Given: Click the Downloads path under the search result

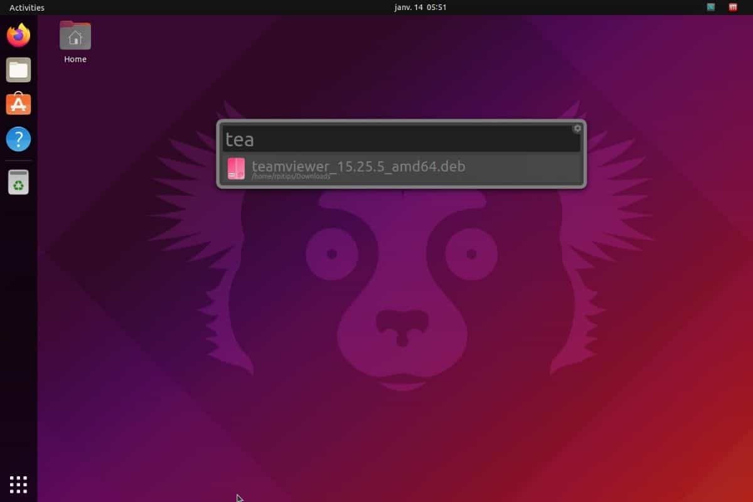Looking at the screenshot, I should (291, 176).
